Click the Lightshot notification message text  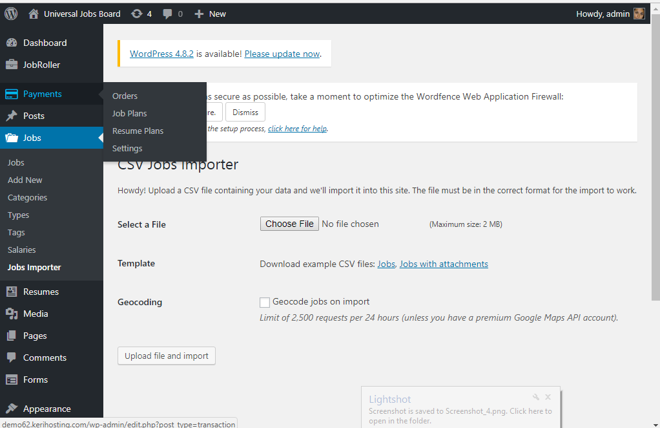[x=460, y=416]
